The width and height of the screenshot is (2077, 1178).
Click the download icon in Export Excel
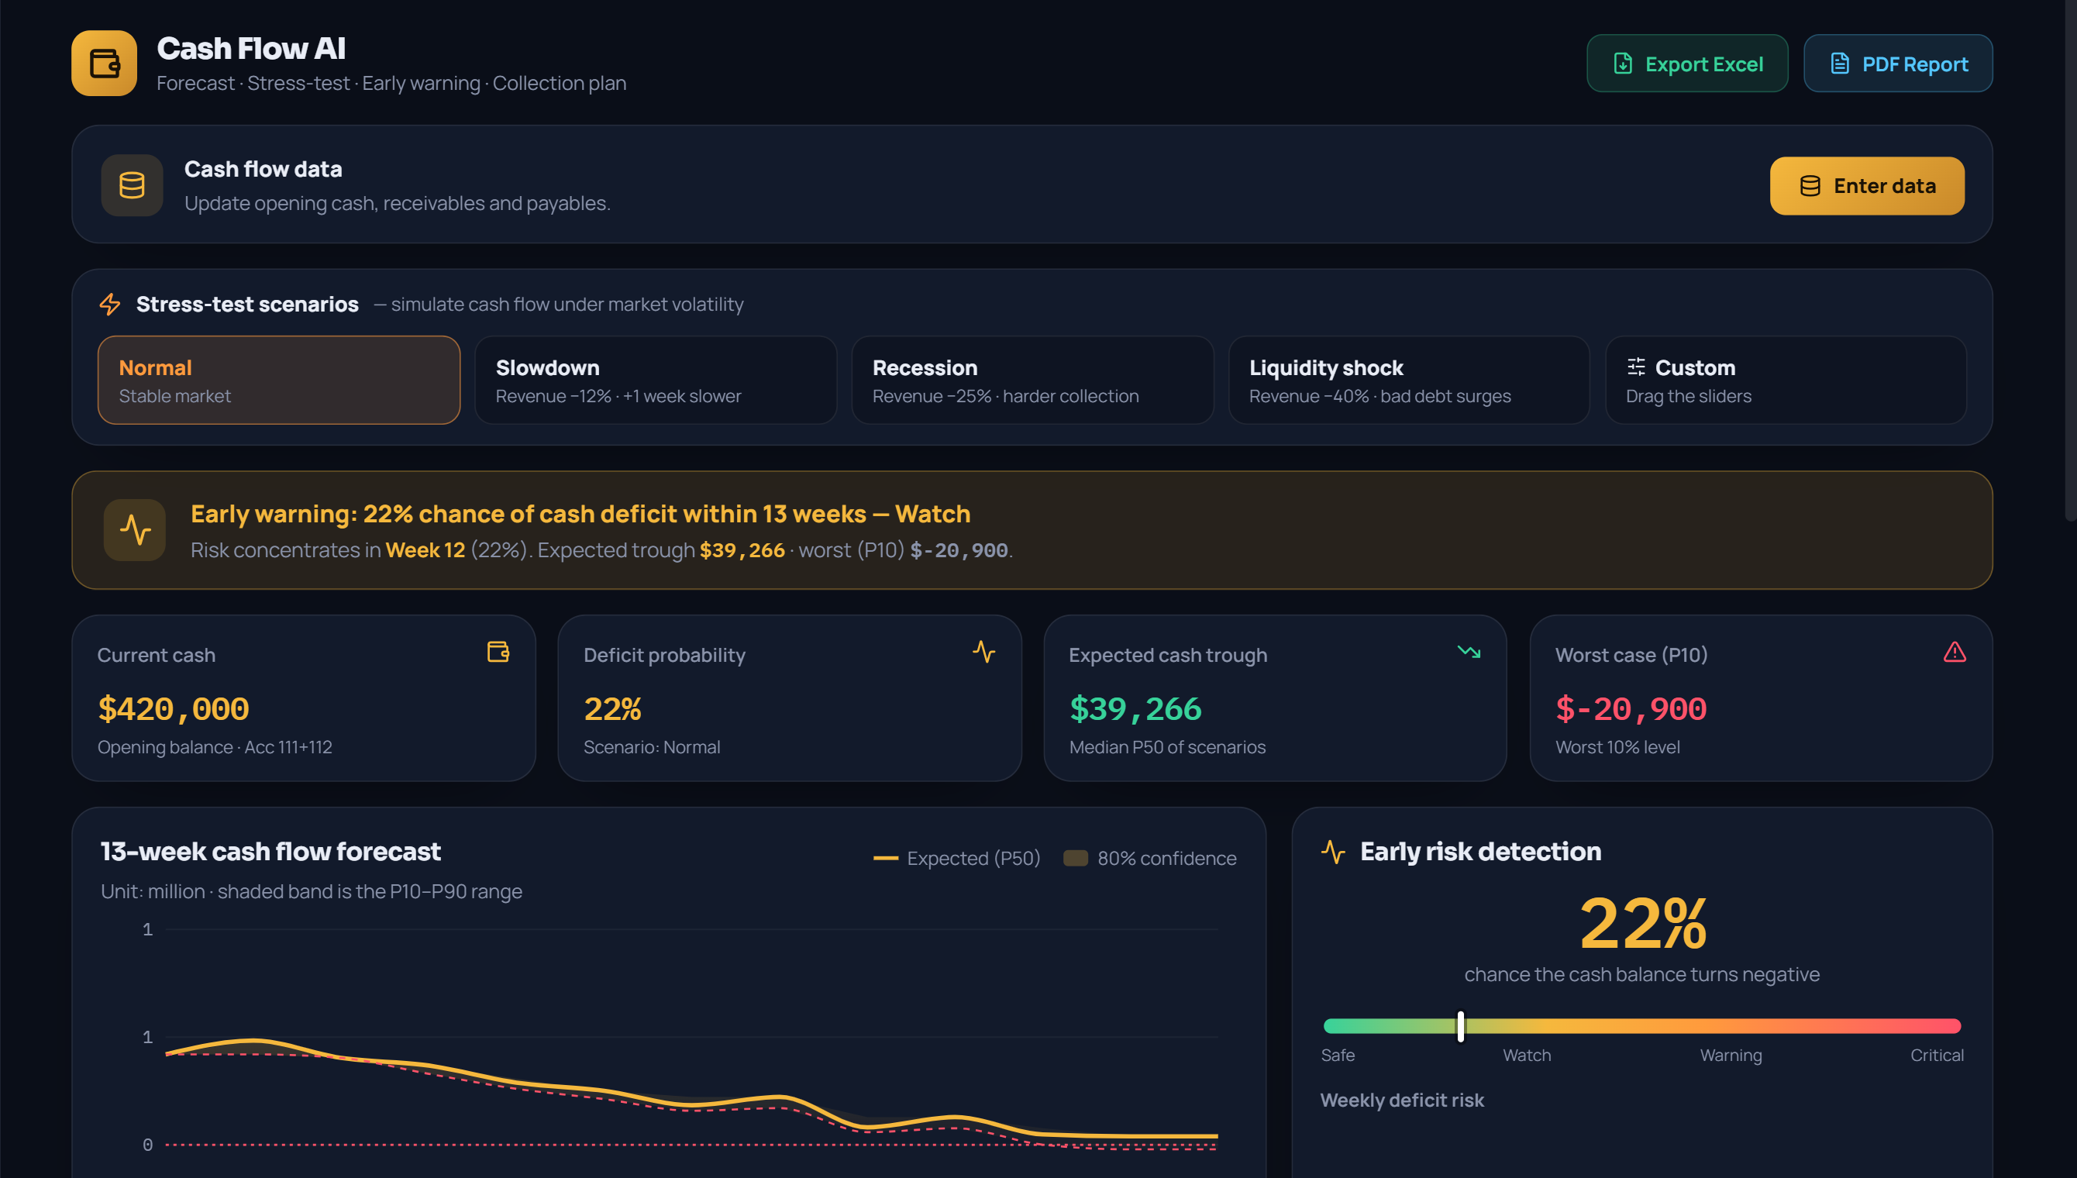coord(1622,64)
